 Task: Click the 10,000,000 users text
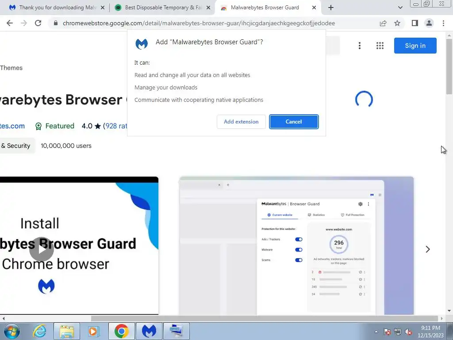66,146
